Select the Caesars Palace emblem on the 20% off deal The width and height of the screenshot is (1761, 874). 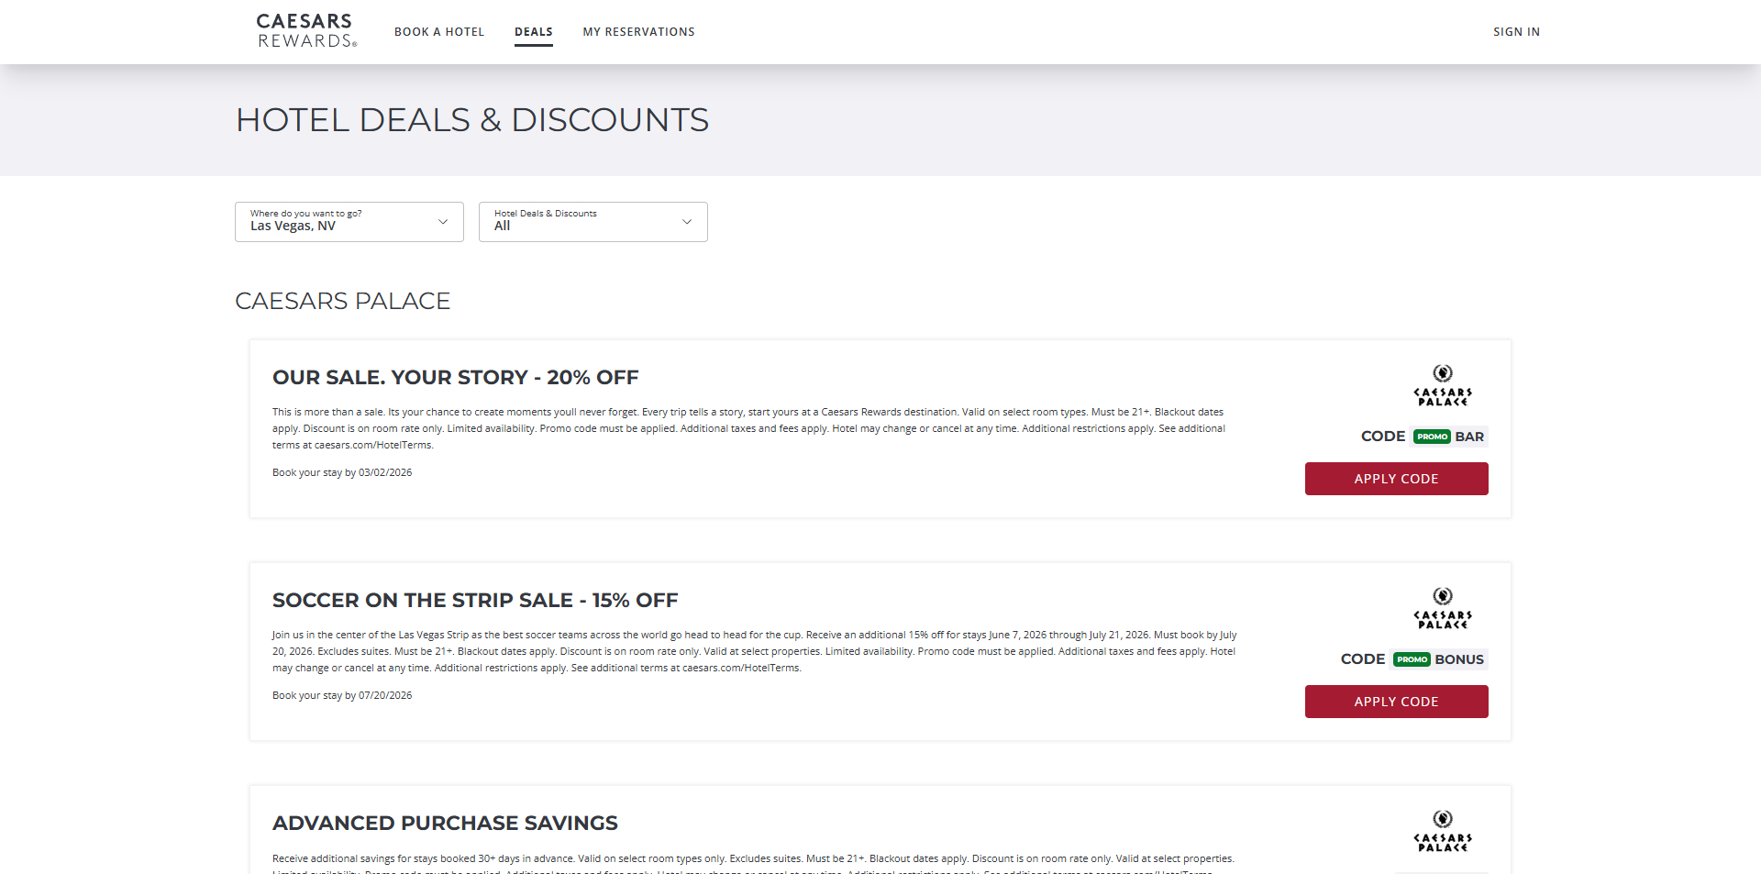click(x=1443, y=384)
